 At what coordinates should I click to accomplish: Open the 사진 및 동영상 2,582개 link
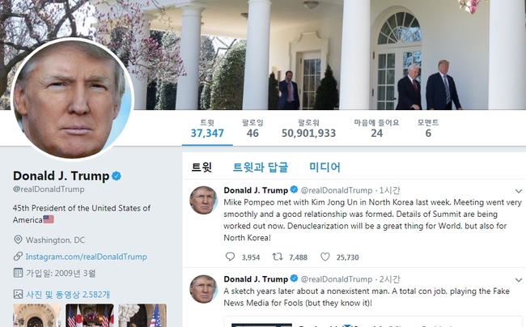pyautogui.click(x=68, y=295)
